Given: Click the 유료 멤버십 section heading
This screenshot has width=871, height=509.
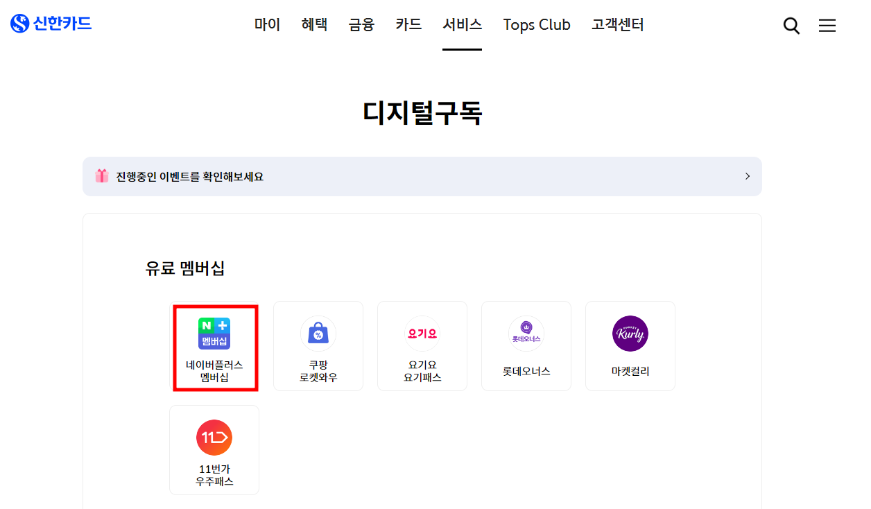Looking at the screenshot, I should [185, 269].
